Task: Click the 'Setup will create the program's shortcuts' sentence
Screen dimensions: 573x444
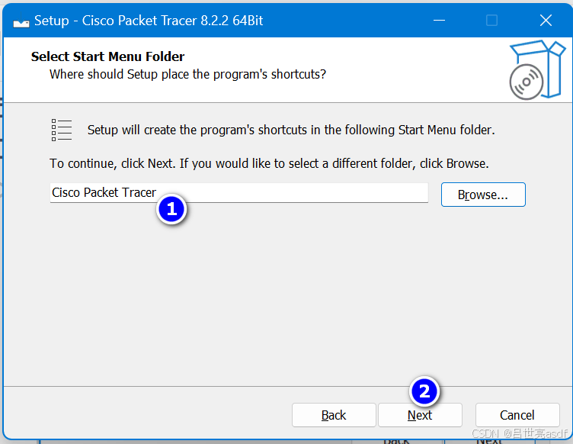Action: tap(291, 130)
